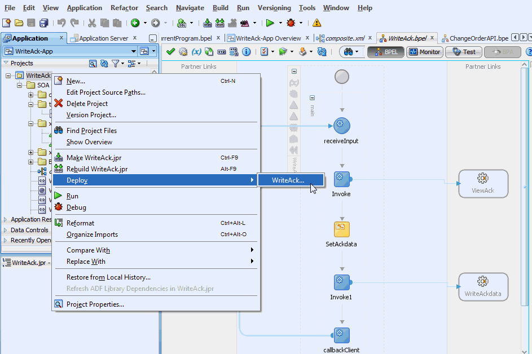The width and height of the screenshot is (532, 354).
Task: Choose Delete Project from context menu
Action: (x=156, y=103)
